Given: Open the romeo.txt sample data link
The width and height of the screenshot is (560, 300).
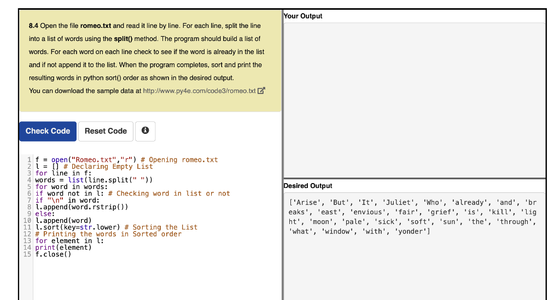Looking at the screenshot, I should pos(199,91).
